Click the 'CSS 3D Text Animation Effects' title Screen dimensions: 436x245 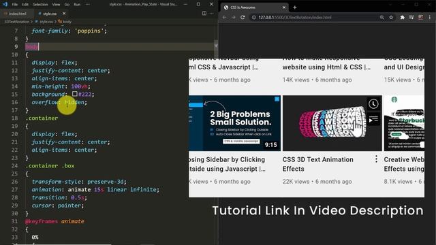pos(318,164)
